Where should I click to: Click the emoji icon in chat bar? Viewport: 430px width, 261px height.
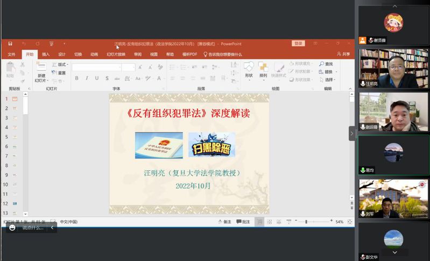(x=12, y=228)
